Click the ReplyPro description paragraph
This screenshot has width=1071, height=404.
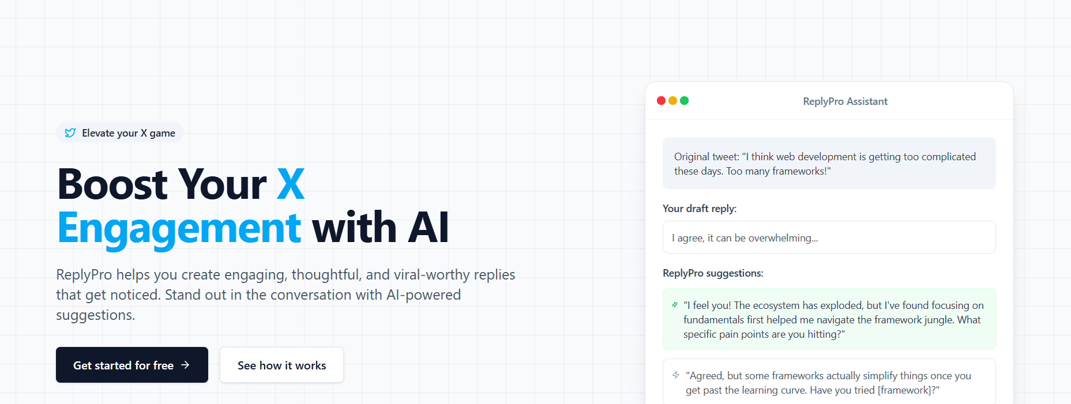point(285,294)
